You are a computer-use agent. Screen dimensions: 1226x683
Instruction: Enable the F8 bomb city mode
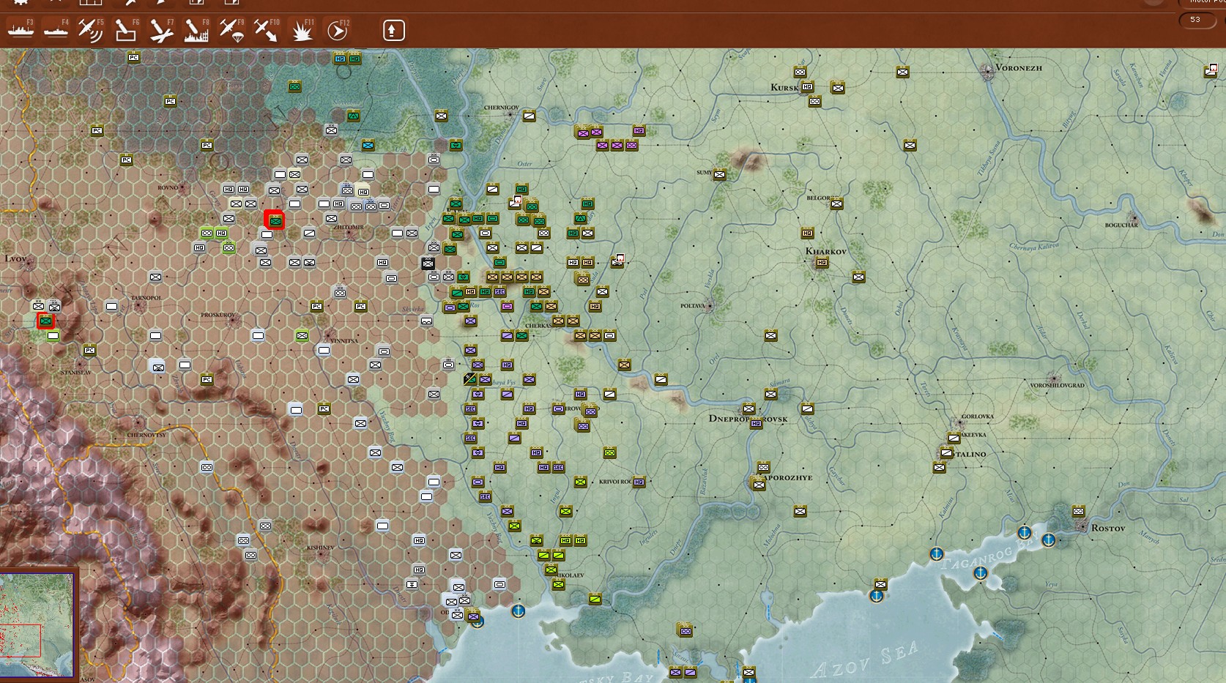click(196, 30)
